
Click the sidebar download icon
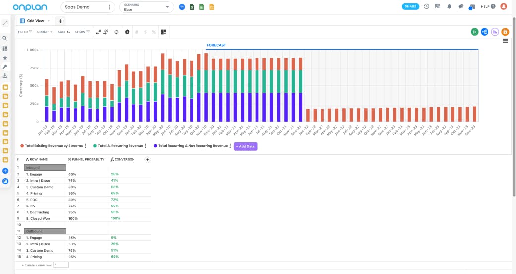point(5,76)
